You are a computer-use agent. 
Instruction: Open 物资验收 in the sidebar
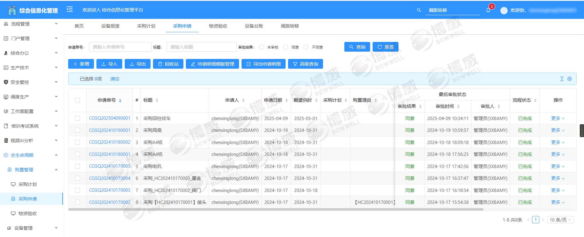click(x=27, y=213)
